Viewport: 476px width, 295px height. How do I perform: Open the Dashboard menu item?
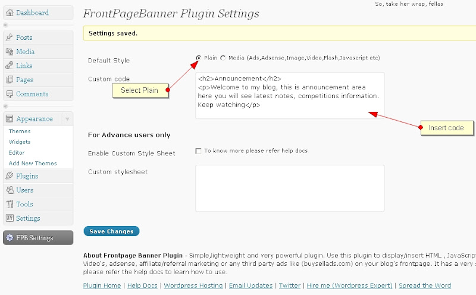pyautogui.click(x=32, y=12)
